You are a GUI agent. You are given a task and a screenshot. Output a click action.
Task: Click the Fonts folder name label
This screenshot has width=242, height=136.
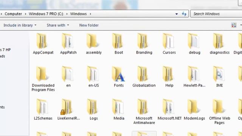pyautogui.click(x=119, y=85)
